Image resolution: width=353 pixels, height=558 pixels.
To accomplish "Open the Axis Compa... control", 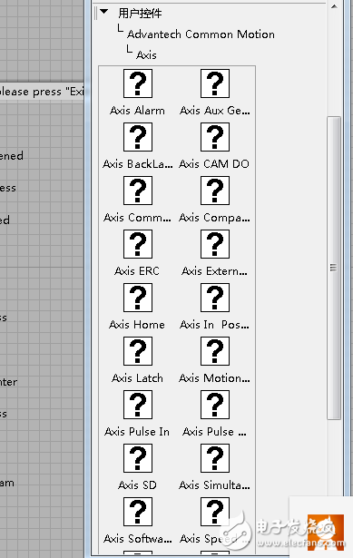I will 215,191.
